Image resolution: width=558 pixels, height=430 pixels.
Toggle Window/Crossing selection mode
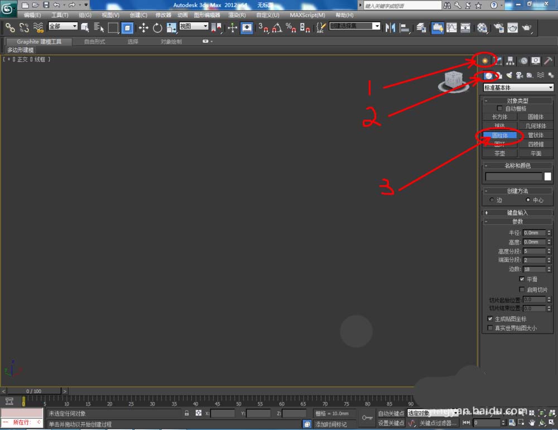127,28
